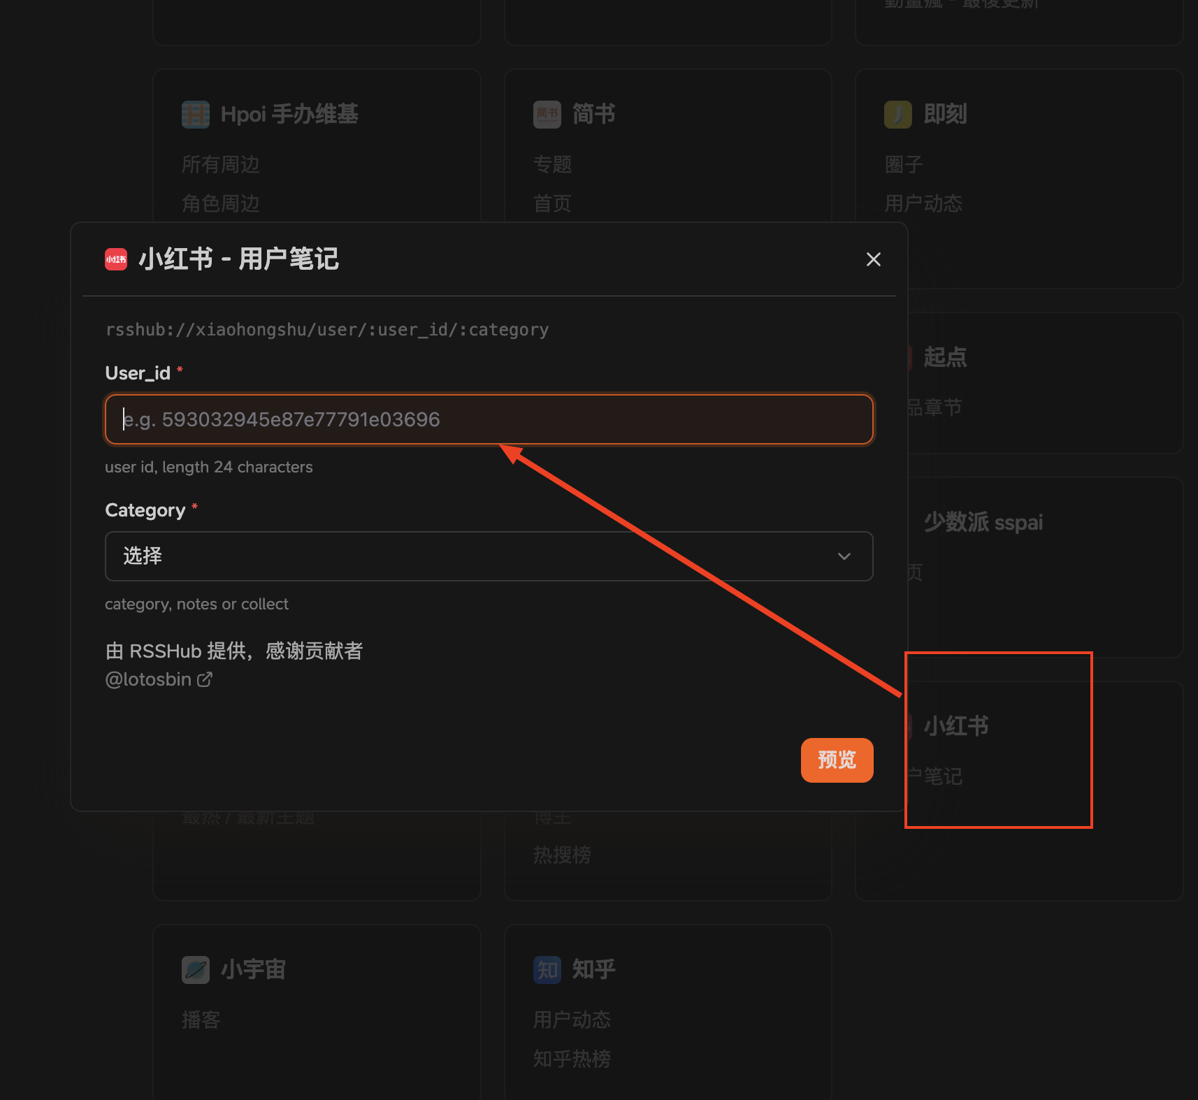This screenshot has width=1198, height=1100.
Task: Click the external link icon beside @lotosbin
Action: (x=205, y=679)
